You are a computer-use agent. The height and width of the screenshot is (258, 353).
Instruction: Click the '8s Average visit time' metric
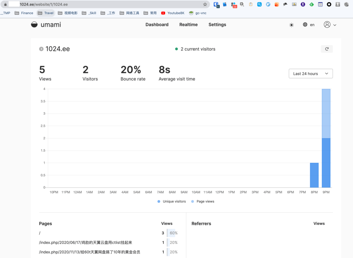click(x=177, y=73)
